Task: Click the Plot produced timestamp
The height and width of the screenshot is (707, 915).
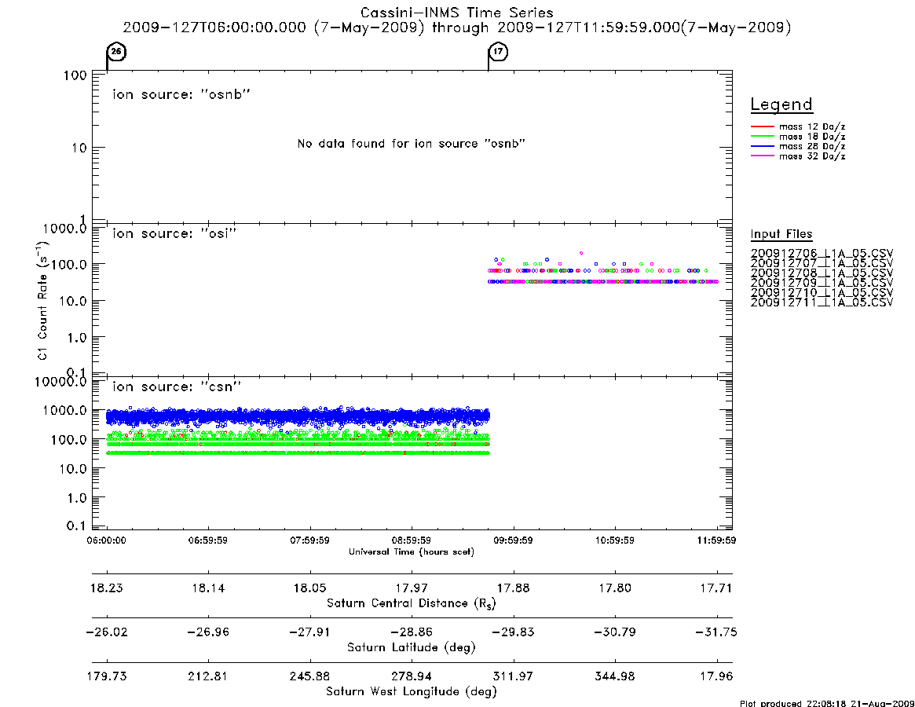Action: tap(827, 703)
